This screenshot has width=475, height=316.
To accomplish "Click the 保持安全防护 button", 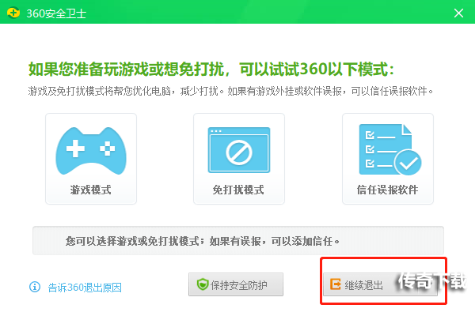I will pyautogui.click(x=236, y=284).
